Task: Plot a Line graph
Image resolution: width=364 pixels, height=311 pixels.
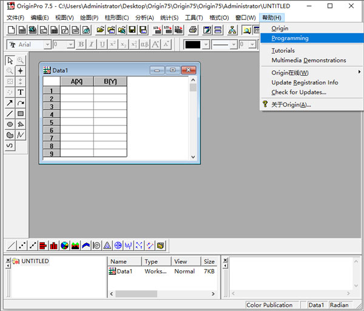Action: coord(11,246)
